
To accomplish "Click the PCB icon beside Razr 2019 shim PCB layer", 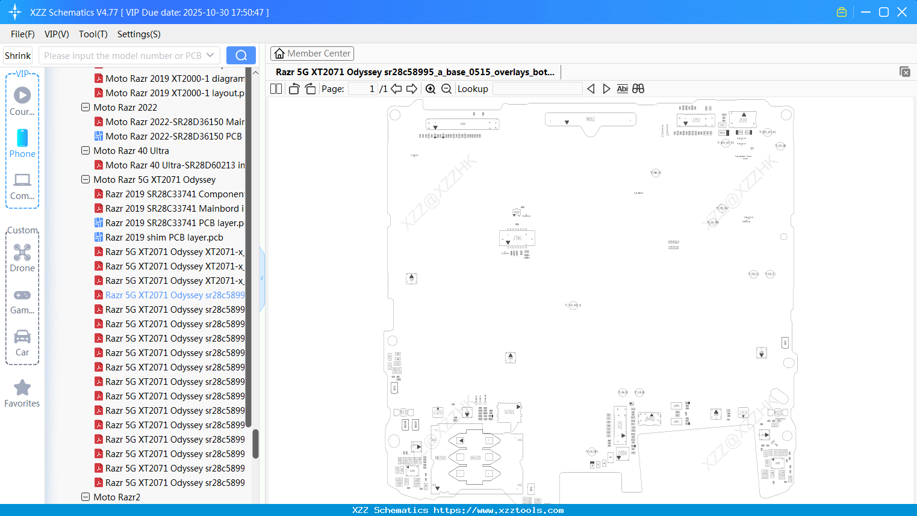I will click(x=99, y=238).
